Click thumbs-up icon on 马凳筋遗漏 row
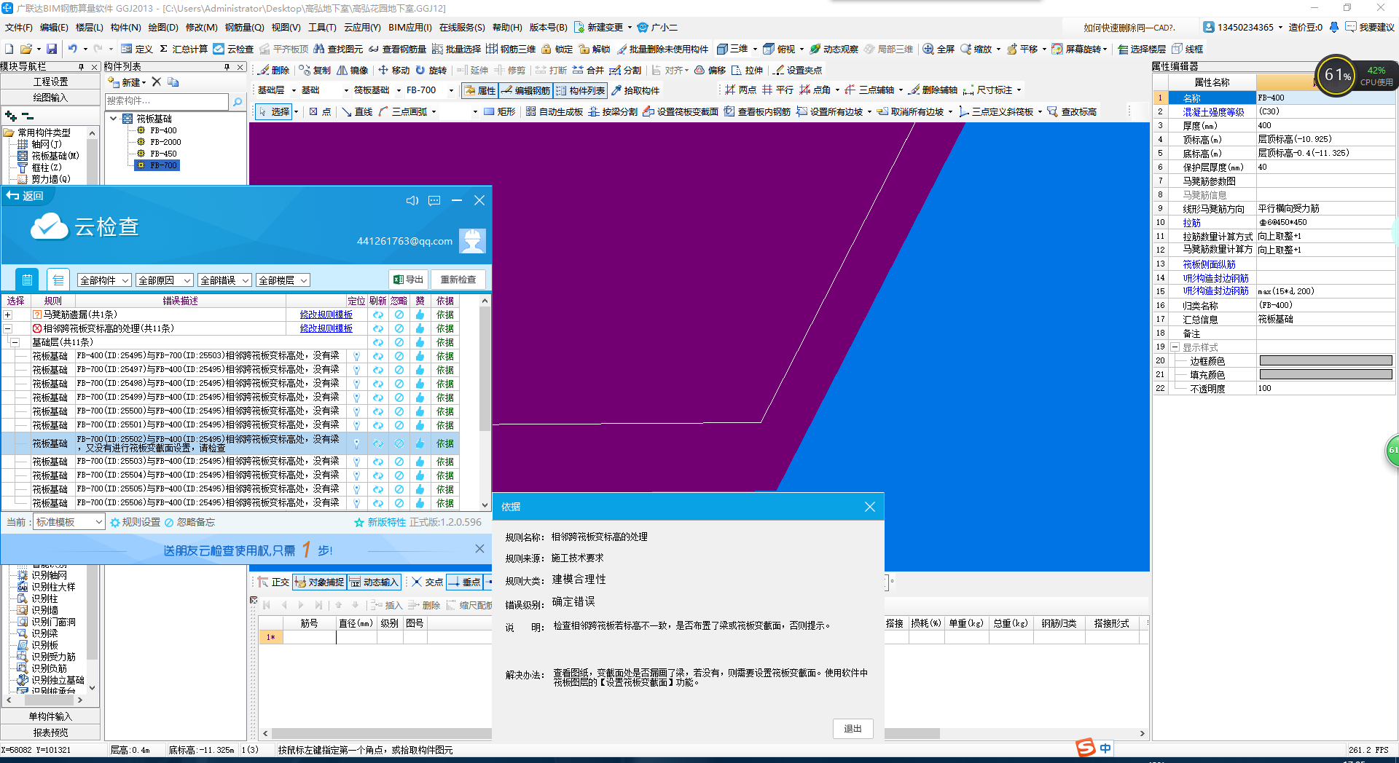This screenshot has height=763, width=1399. (x=420, y=315)
